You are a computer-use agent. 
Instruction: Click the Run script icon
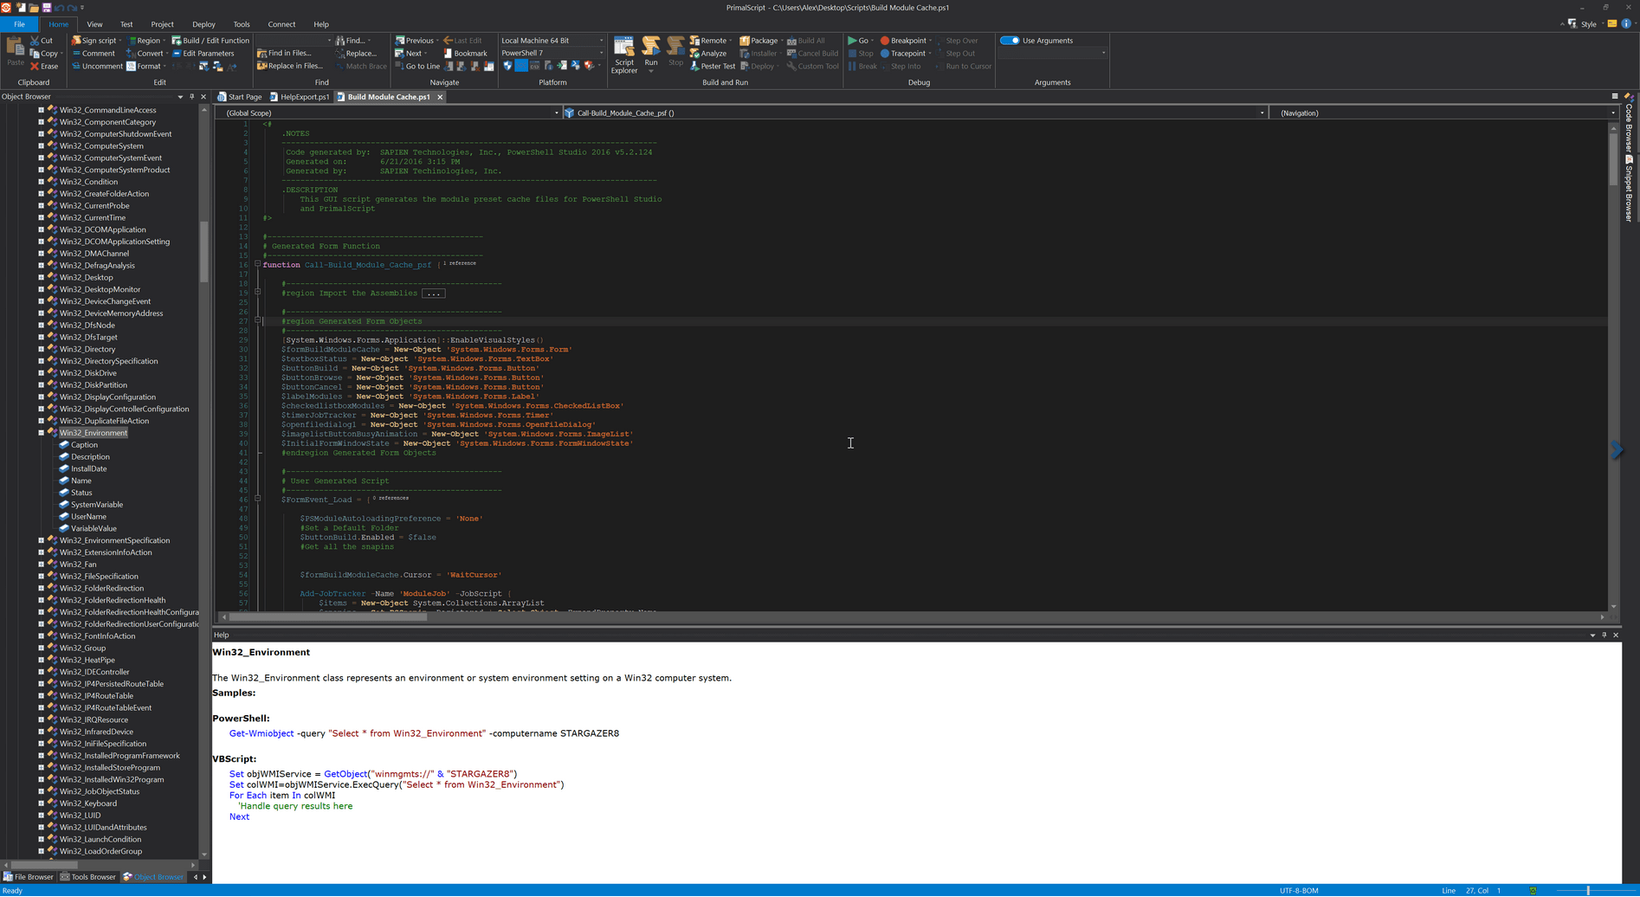pos(651,47)
